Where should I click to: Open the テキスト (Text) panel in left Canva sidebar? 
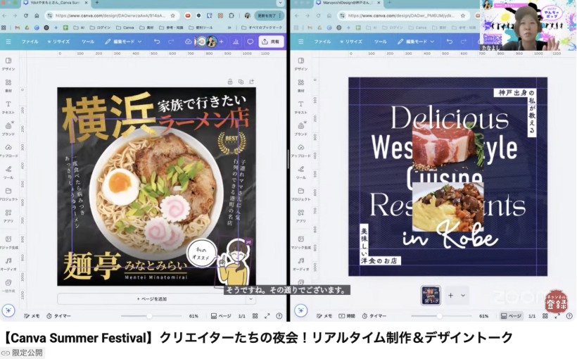point(8,107)
